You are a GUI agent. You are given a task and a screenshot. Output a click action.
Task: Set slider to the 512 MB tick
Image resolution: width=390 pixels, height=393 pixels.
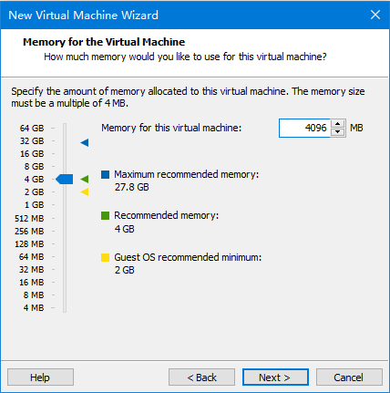(x=65, y=218)
